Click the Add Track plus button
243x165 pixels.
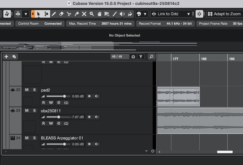point(6,57)
